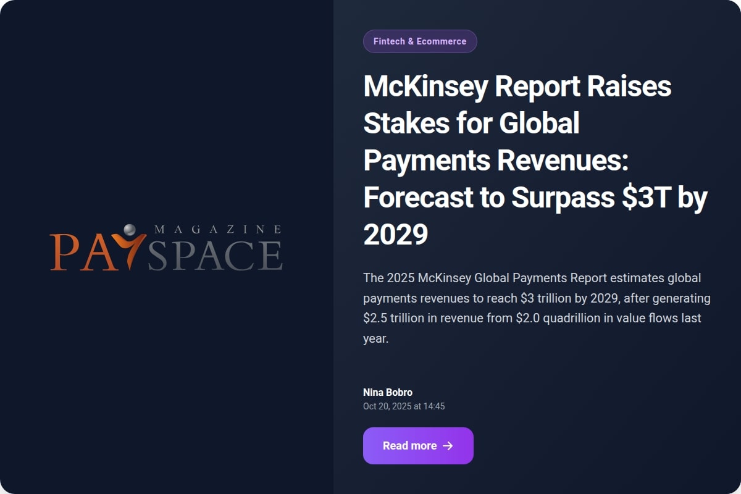
Task: Click the author name Nina Bobro
Action: (x=388, y=392)
